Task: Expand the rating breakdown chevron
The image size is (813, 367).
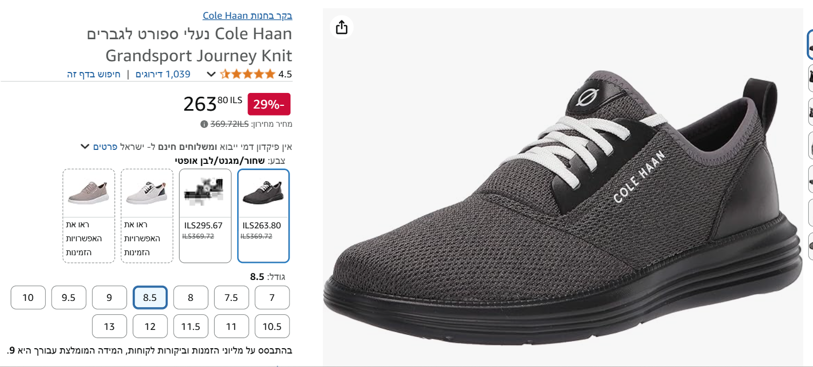Action: (x=211, y=74)
